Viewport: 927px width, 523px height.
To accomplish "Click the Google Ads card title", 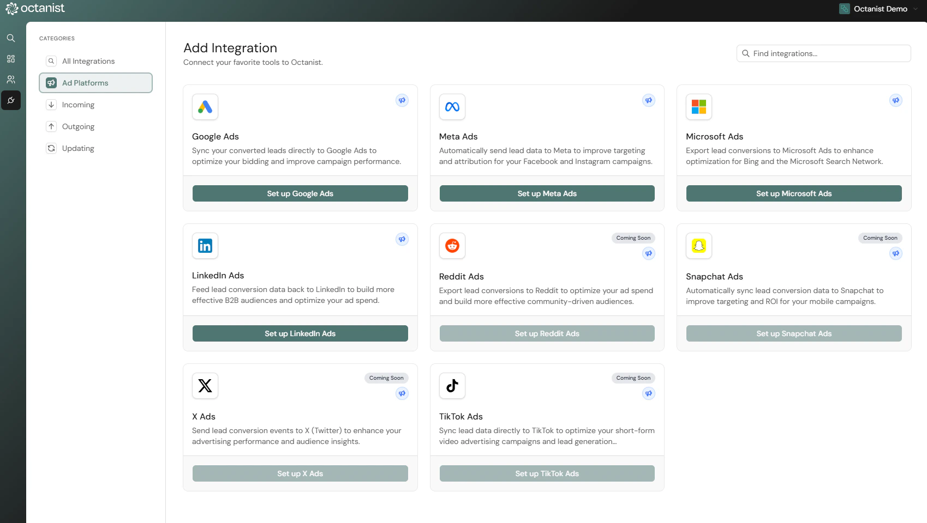I will [x=216, y=137].
